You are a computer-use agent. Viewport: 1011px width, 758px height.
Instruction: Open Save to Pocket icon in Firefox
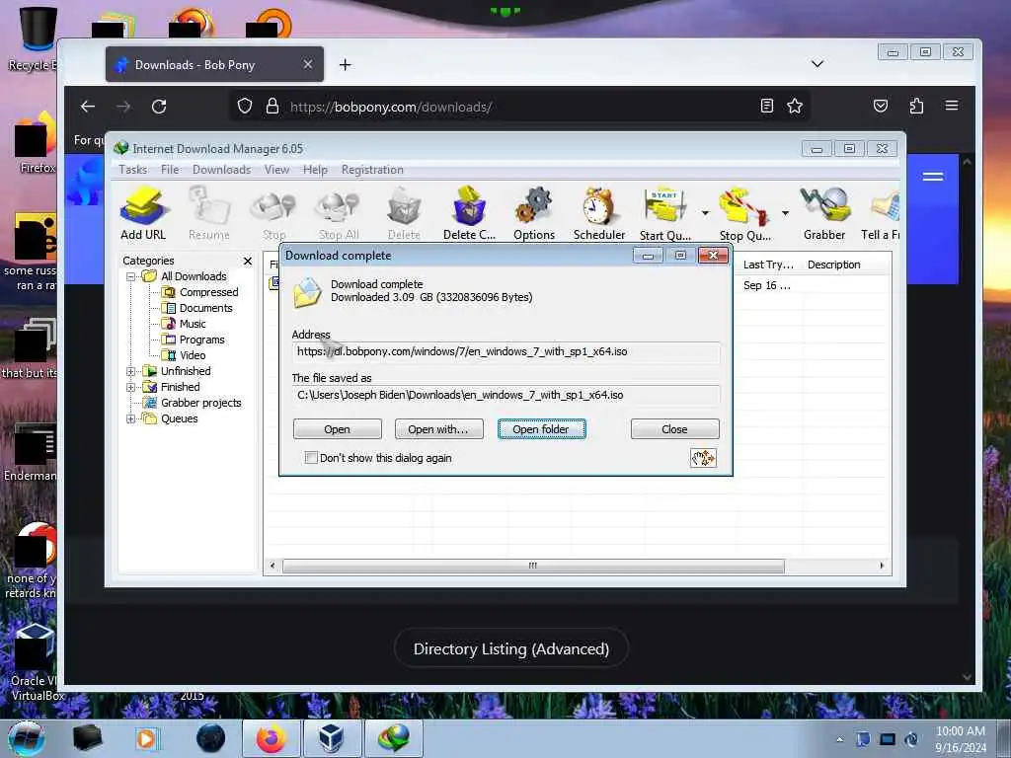(881, 107)
